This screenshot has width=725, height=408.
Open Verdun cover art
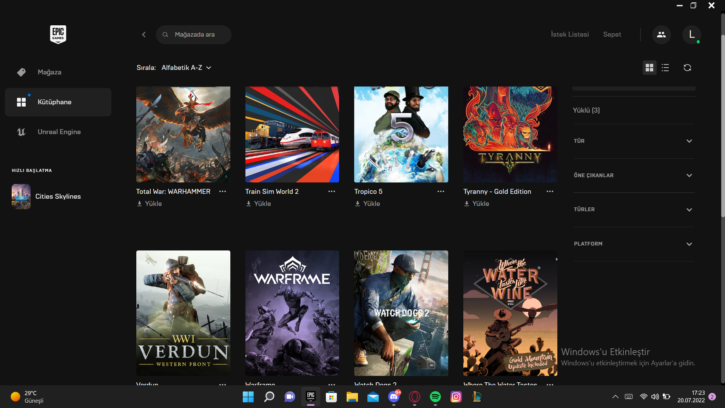click(183, 313)
